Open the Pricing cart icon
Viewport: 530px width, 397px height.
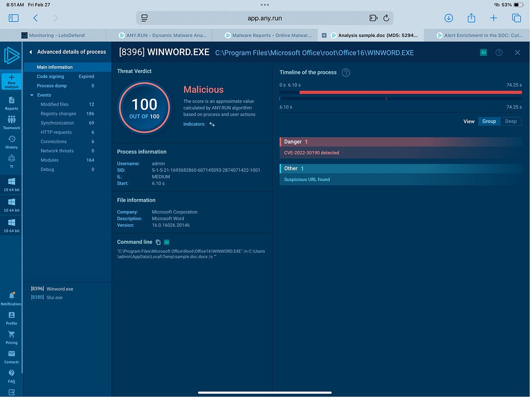pyautogui.click(x=11, y=335)
